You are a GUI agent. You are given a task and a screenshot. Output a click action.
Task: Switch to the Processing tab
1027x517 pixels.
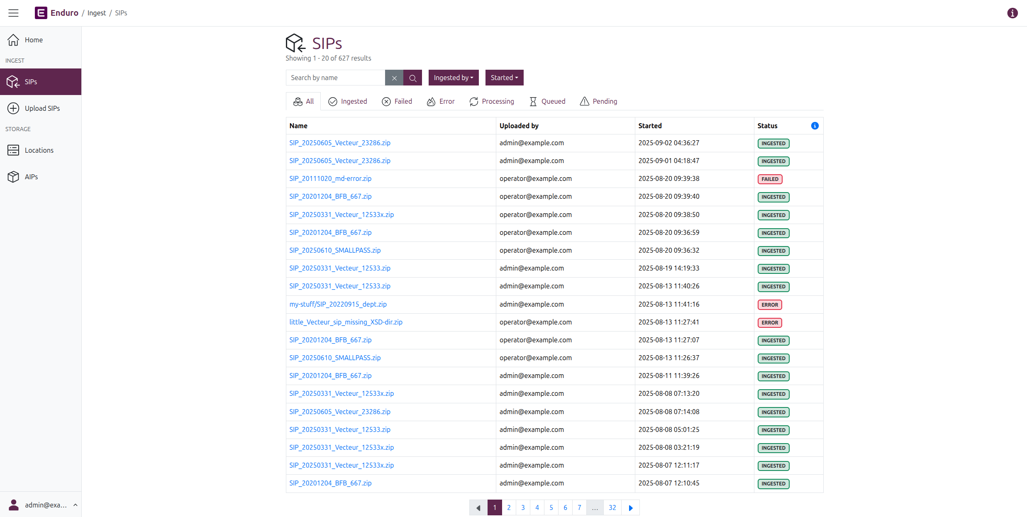[x=492, y=101]
